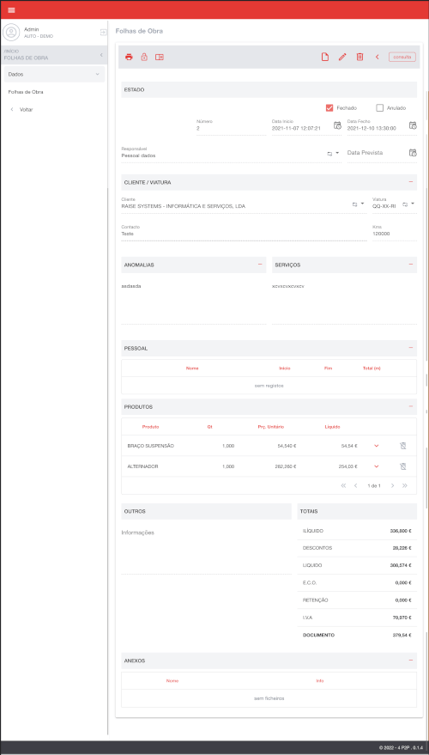Open the Cliente dropdown arrow
The image size is (429, 755).
[x=362, y=204]
